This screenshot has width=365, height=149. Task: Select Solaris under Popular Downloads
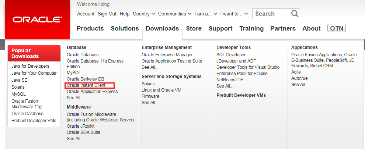pos(18,87)
